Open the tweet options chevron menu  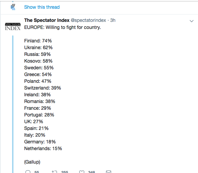(192, 21)
